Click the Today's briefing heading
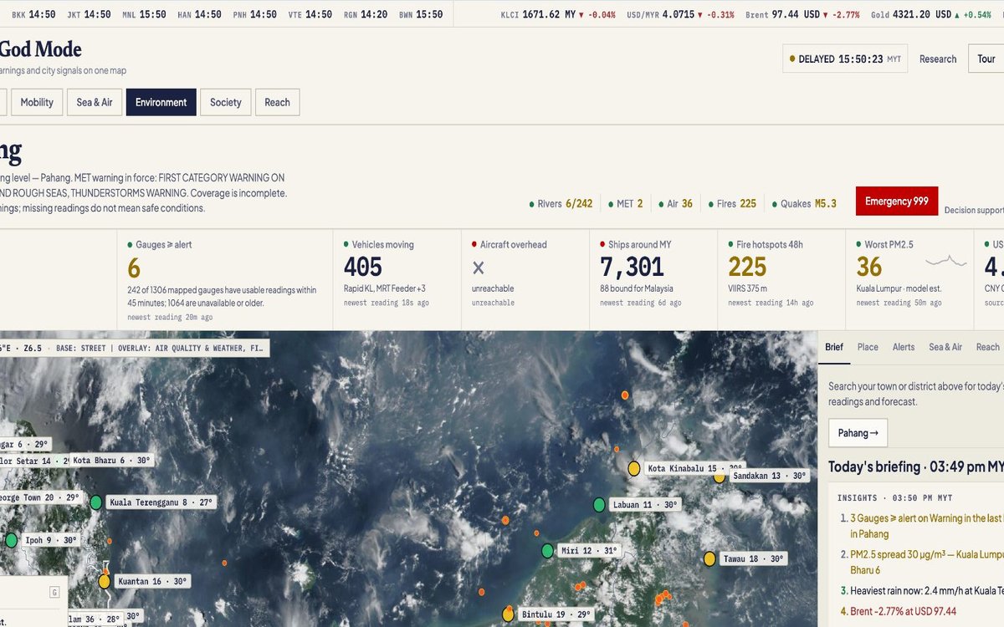 916,466
